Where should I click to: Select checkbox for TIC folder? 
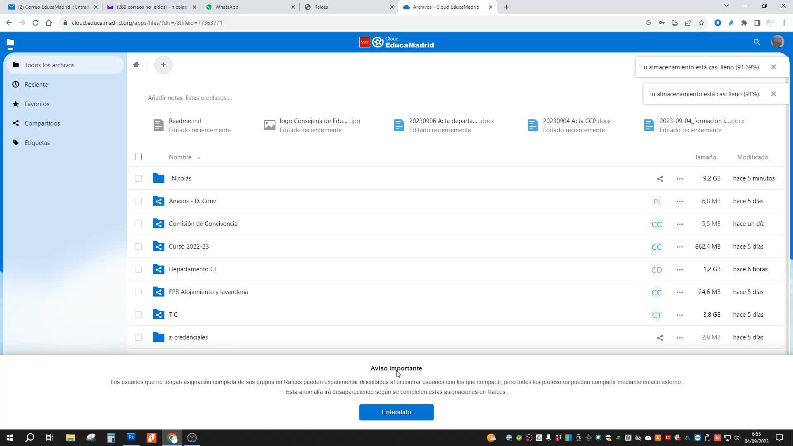[138, 315]
